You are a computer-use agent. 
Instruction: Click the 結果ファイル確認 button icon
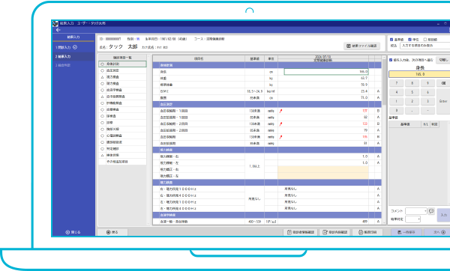pos(349,46)
